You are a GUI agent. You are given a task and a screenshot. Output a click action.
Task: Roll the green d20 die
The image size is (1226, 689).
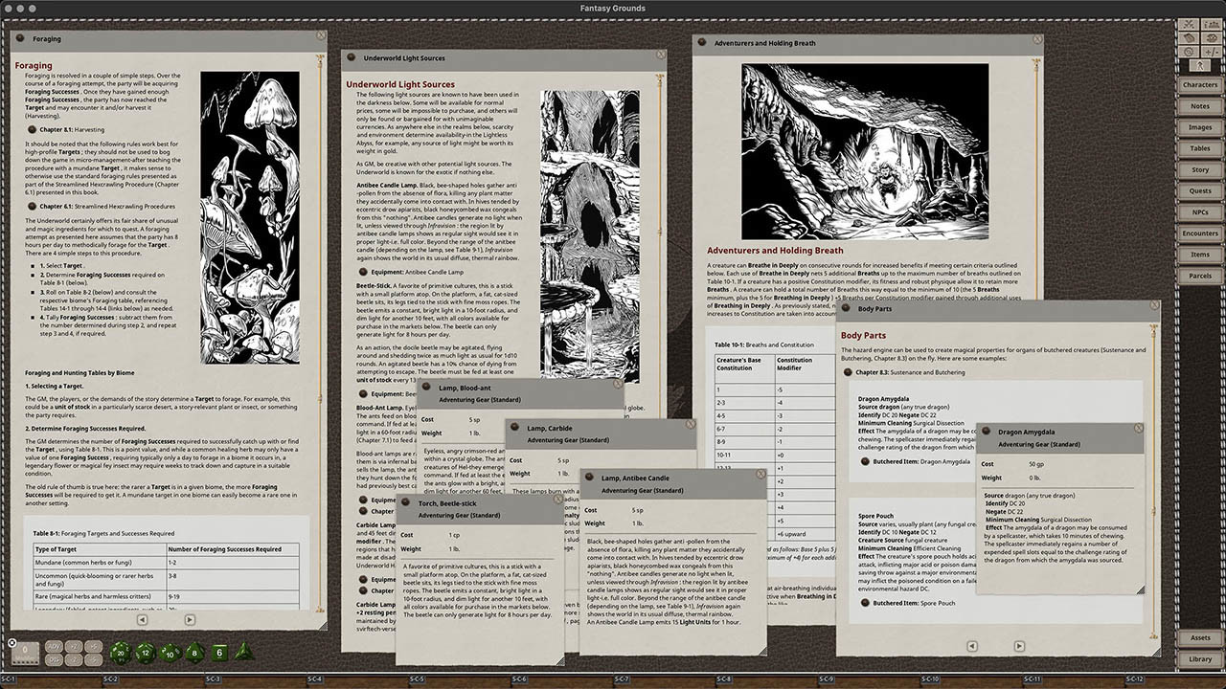(122, 652)
